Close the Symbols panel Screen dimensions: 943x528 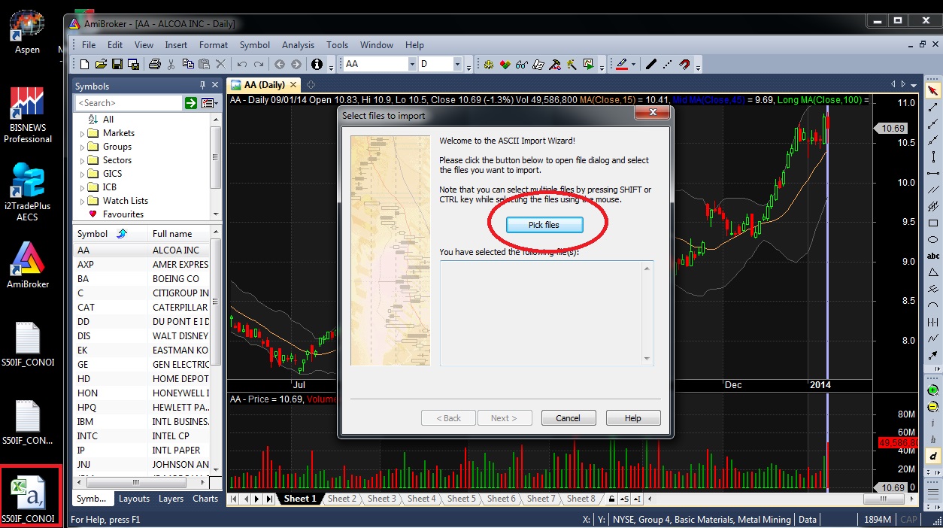215,85
